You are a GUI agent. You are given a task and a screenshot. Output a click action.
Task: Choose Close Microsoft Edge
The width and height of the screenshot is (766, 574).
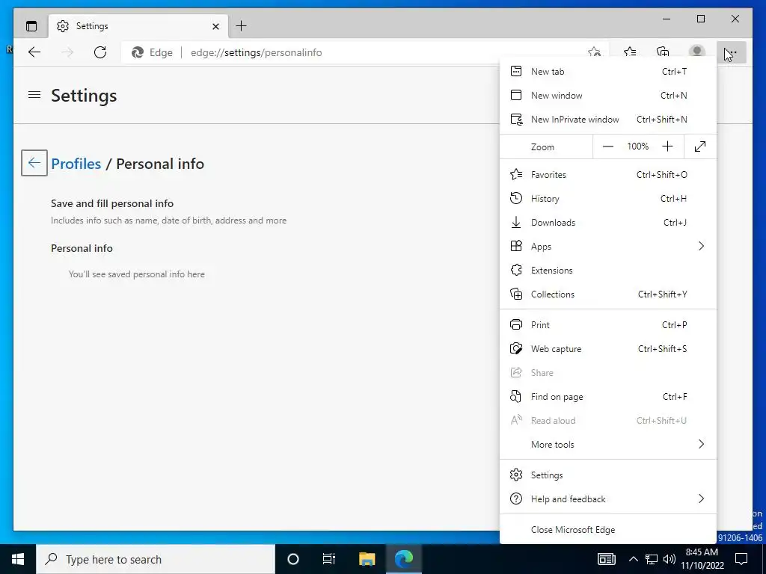(608, 530)
